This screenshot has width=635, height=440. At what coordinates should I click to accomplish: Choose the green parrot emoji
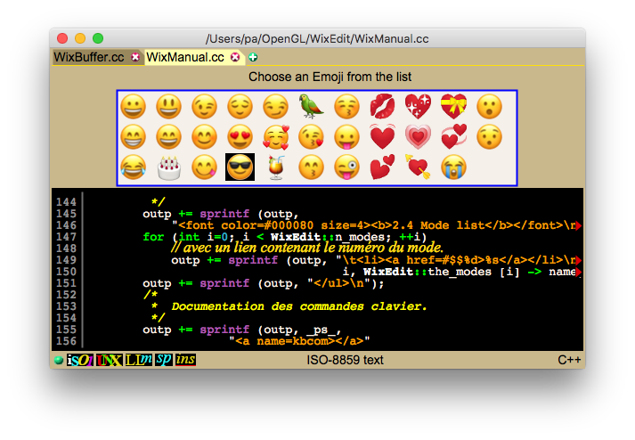(x=311, y=107)
